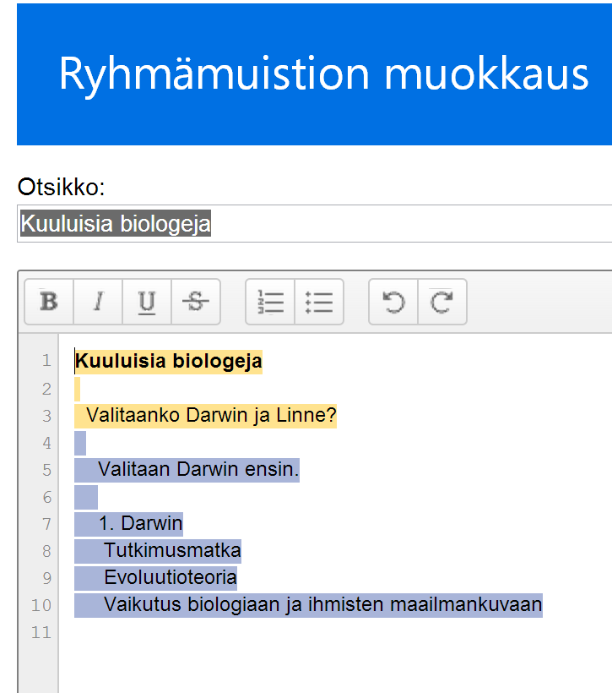612x693 pixels.
Task: Apply italic formatting button
Action: coord(98,302)
